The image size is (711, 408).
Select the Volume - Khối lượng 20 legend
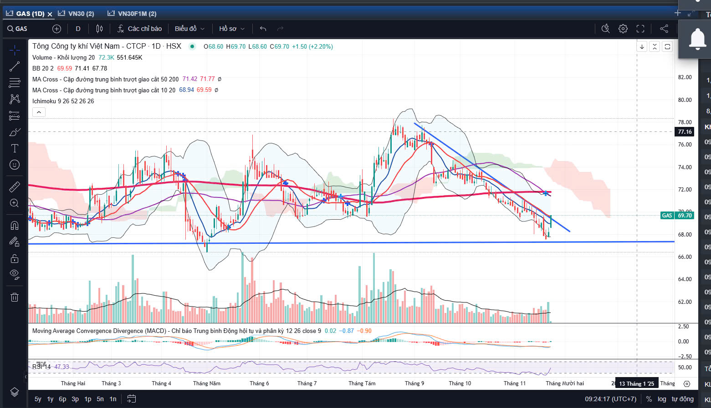(63, 57)
